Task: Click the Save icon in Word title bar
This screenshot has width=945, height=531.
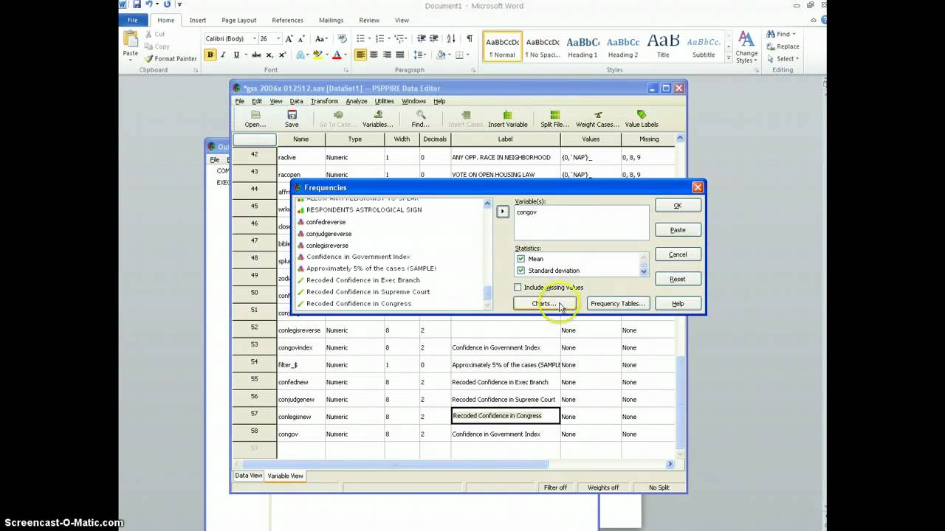Action: pos(137,4)
